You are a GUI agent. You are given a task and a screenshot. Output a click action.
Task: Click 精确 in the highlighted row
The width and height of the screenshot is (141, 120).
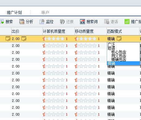click(x=111, y=39)
